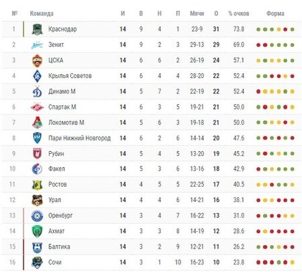Select the Локомотив М emblem
This screenshot has width=302, height=272.
(37, 123)
